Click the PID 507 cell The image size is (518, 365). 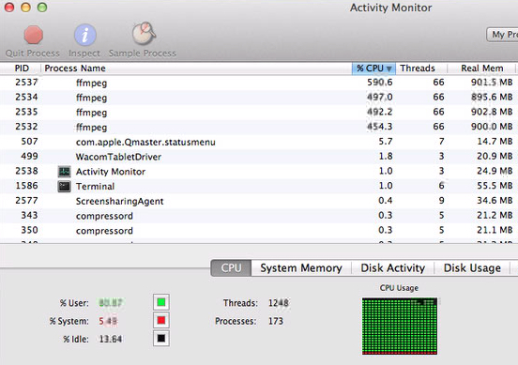(29, 142)
